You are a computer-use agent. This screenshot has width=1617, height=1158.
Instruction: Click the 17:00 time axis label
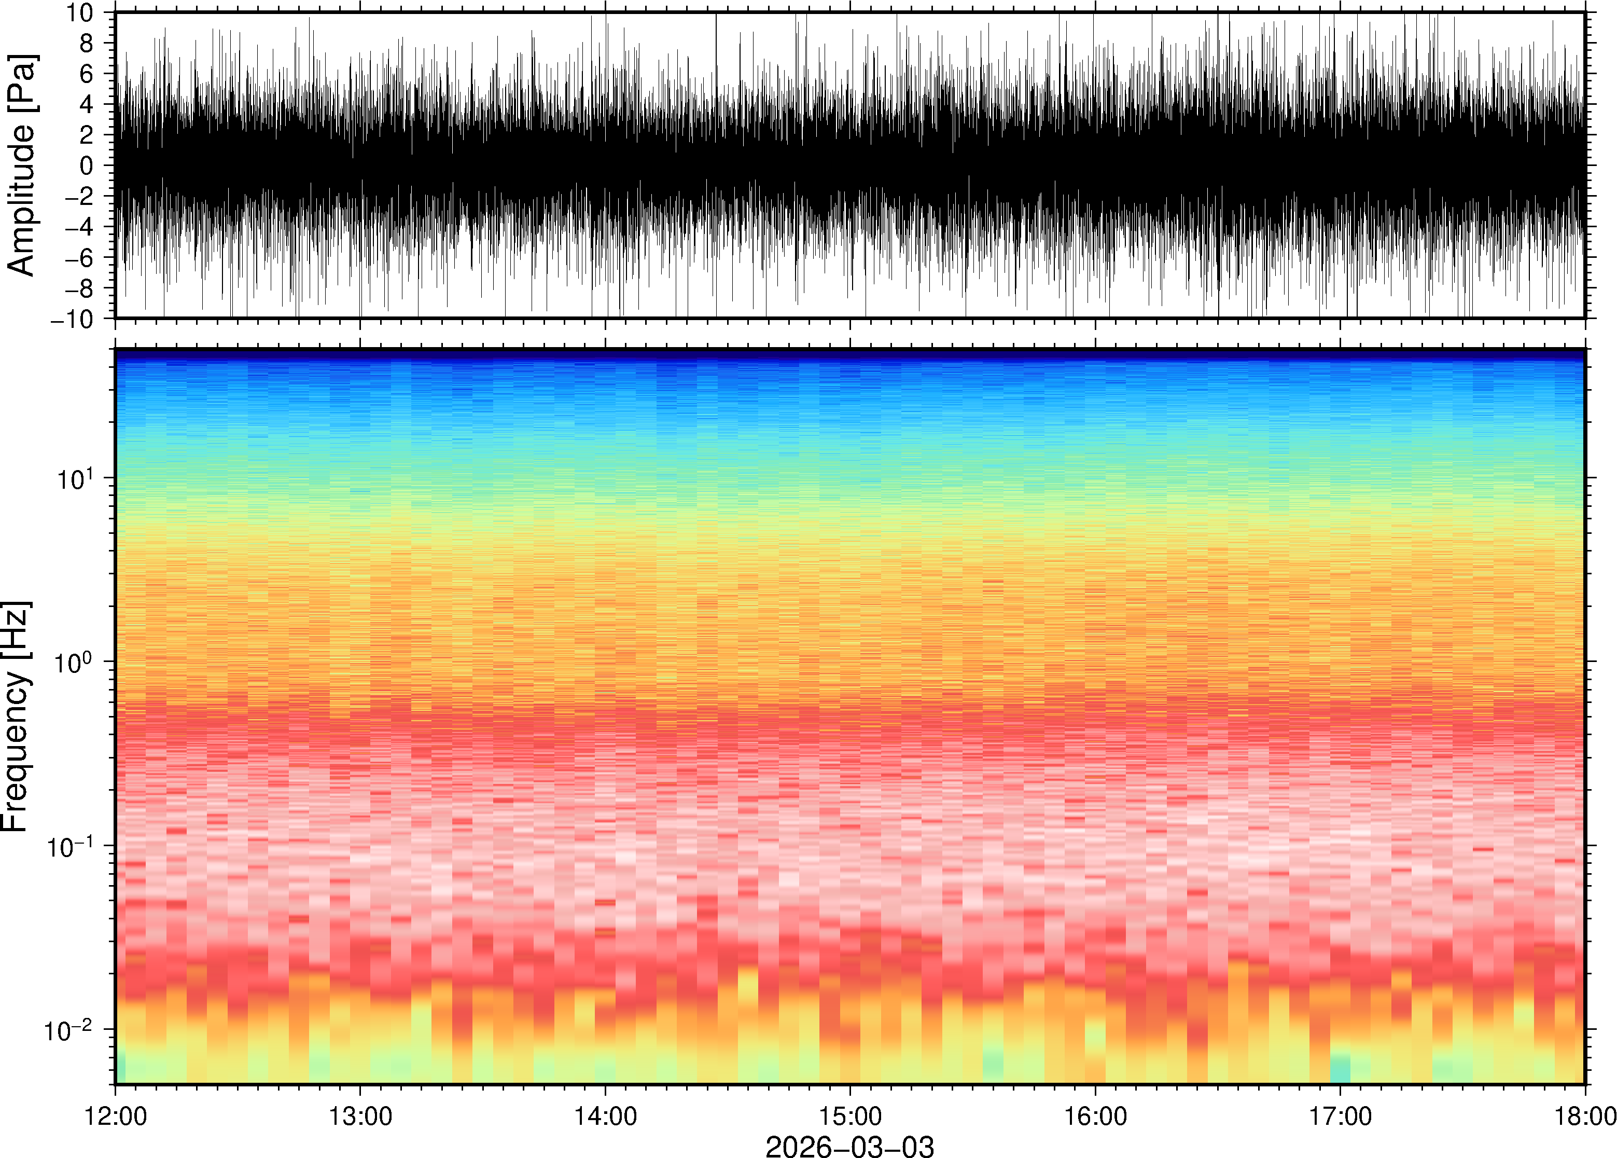(1340, 1116)
